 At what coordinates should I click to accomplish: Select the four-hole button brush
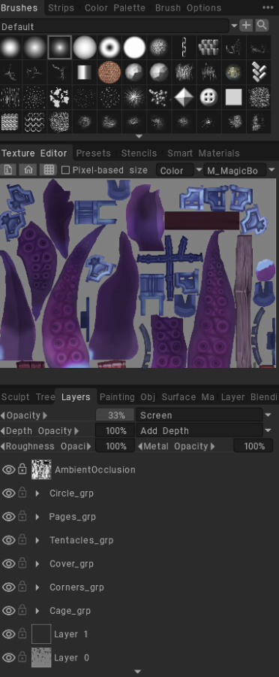(208, 97)
